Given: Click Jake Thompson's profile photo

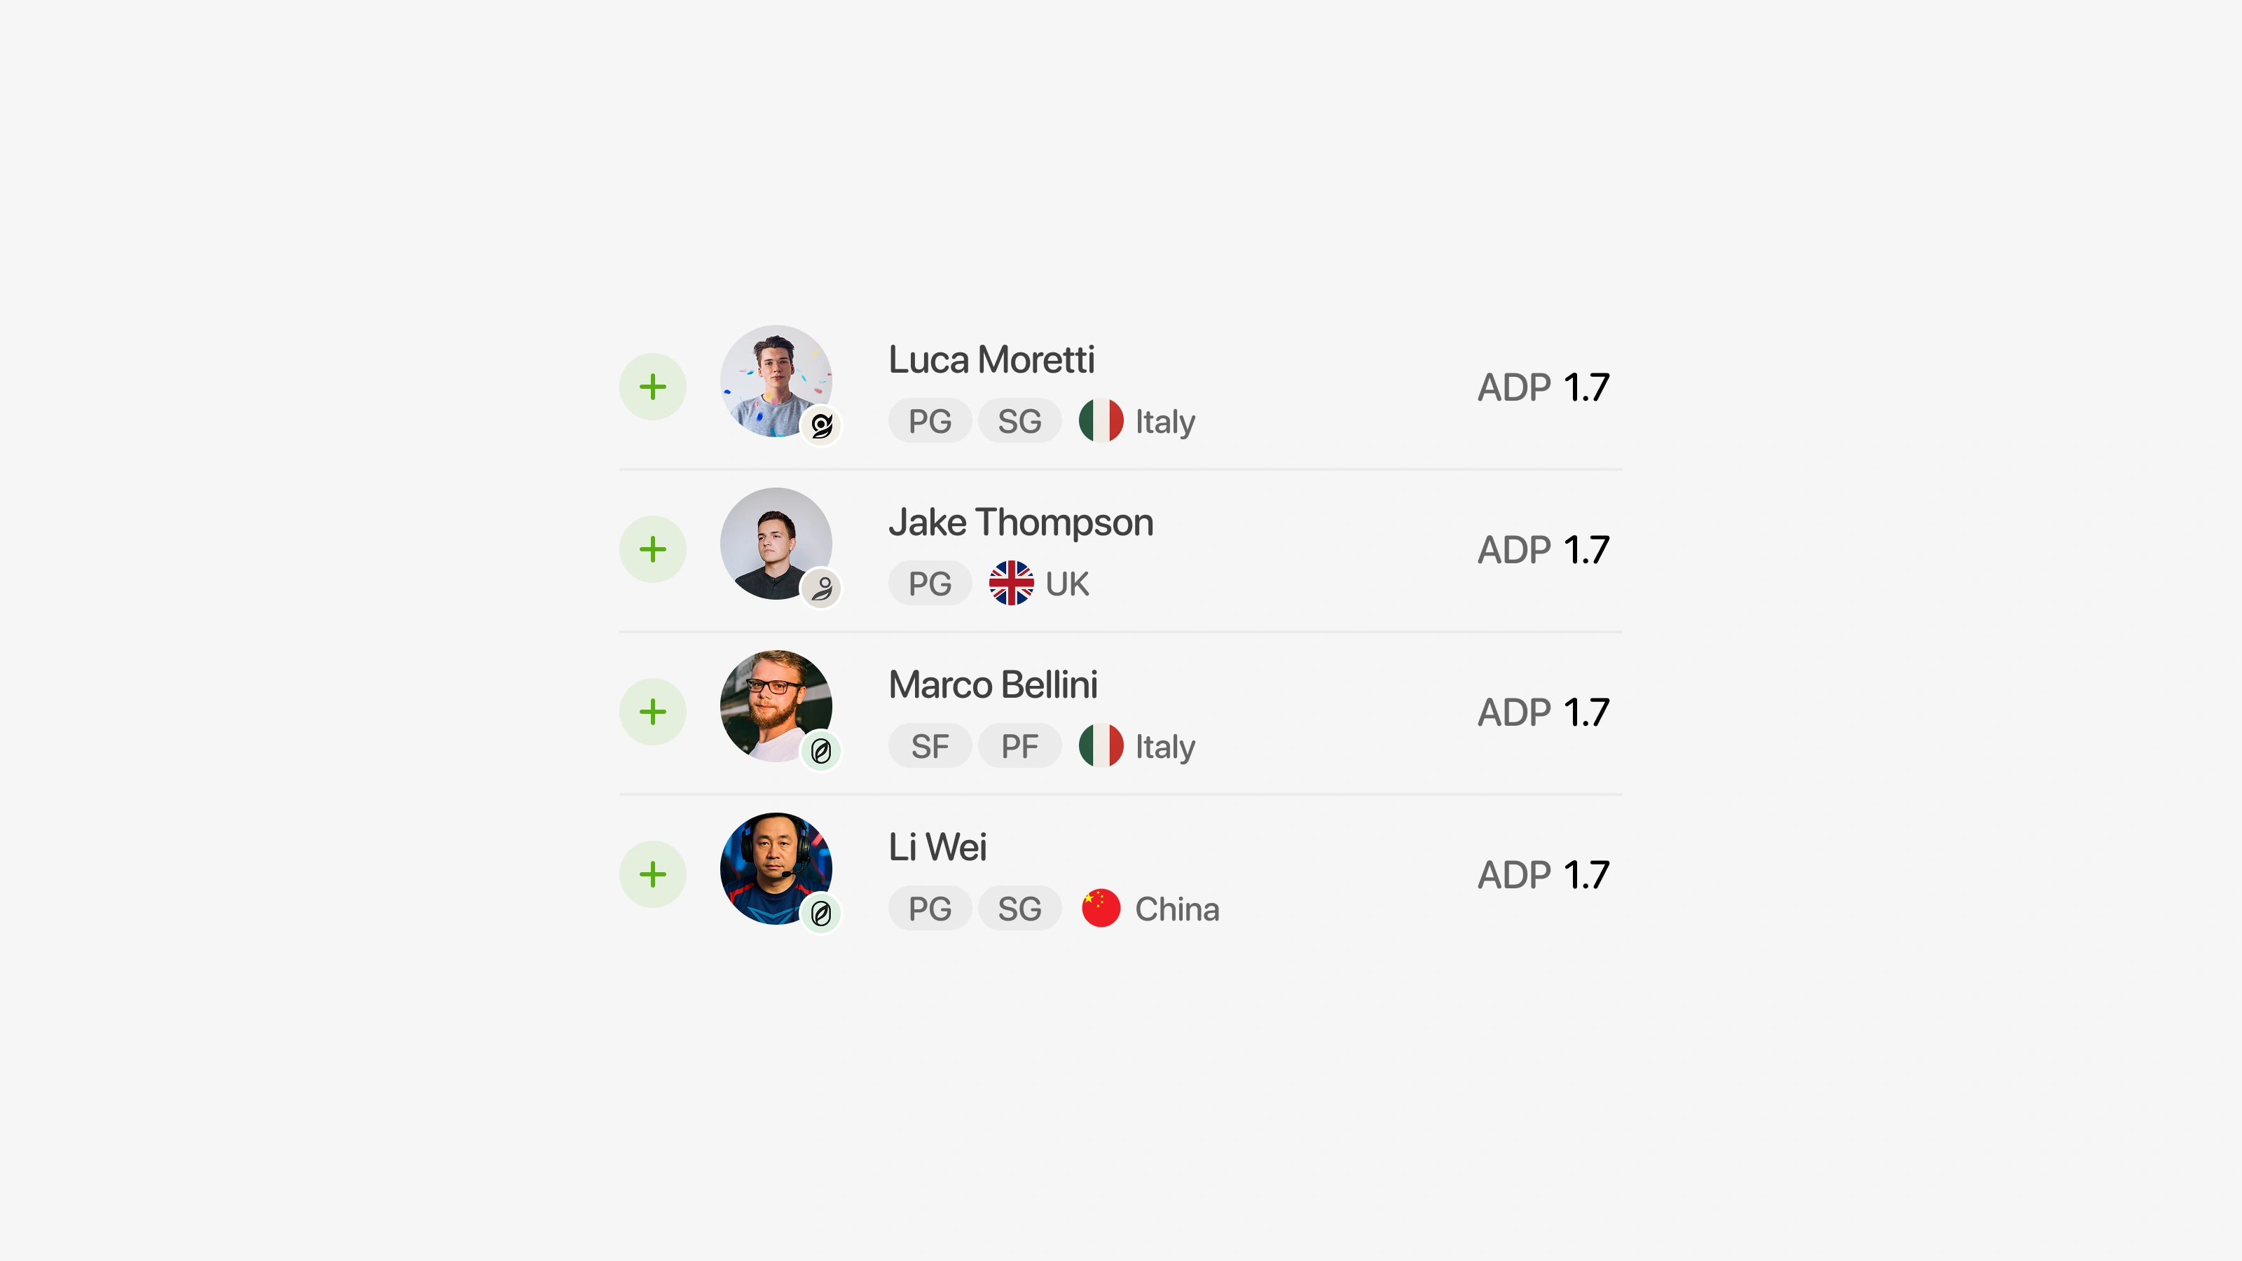Looking at the screenshot, I should (776, 543).
